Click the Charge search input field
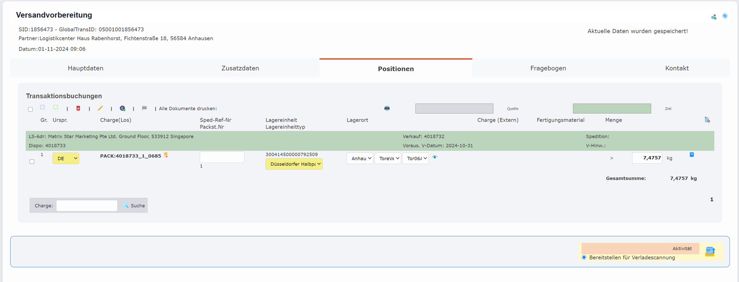The image size is (739, 282). coord(87,206)
